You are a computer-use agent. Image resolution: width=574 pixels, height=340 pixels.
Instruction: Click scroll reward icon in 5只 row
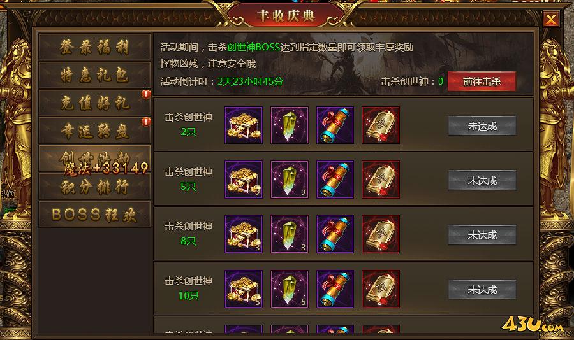pyautogui.click(x=335, y=180)
